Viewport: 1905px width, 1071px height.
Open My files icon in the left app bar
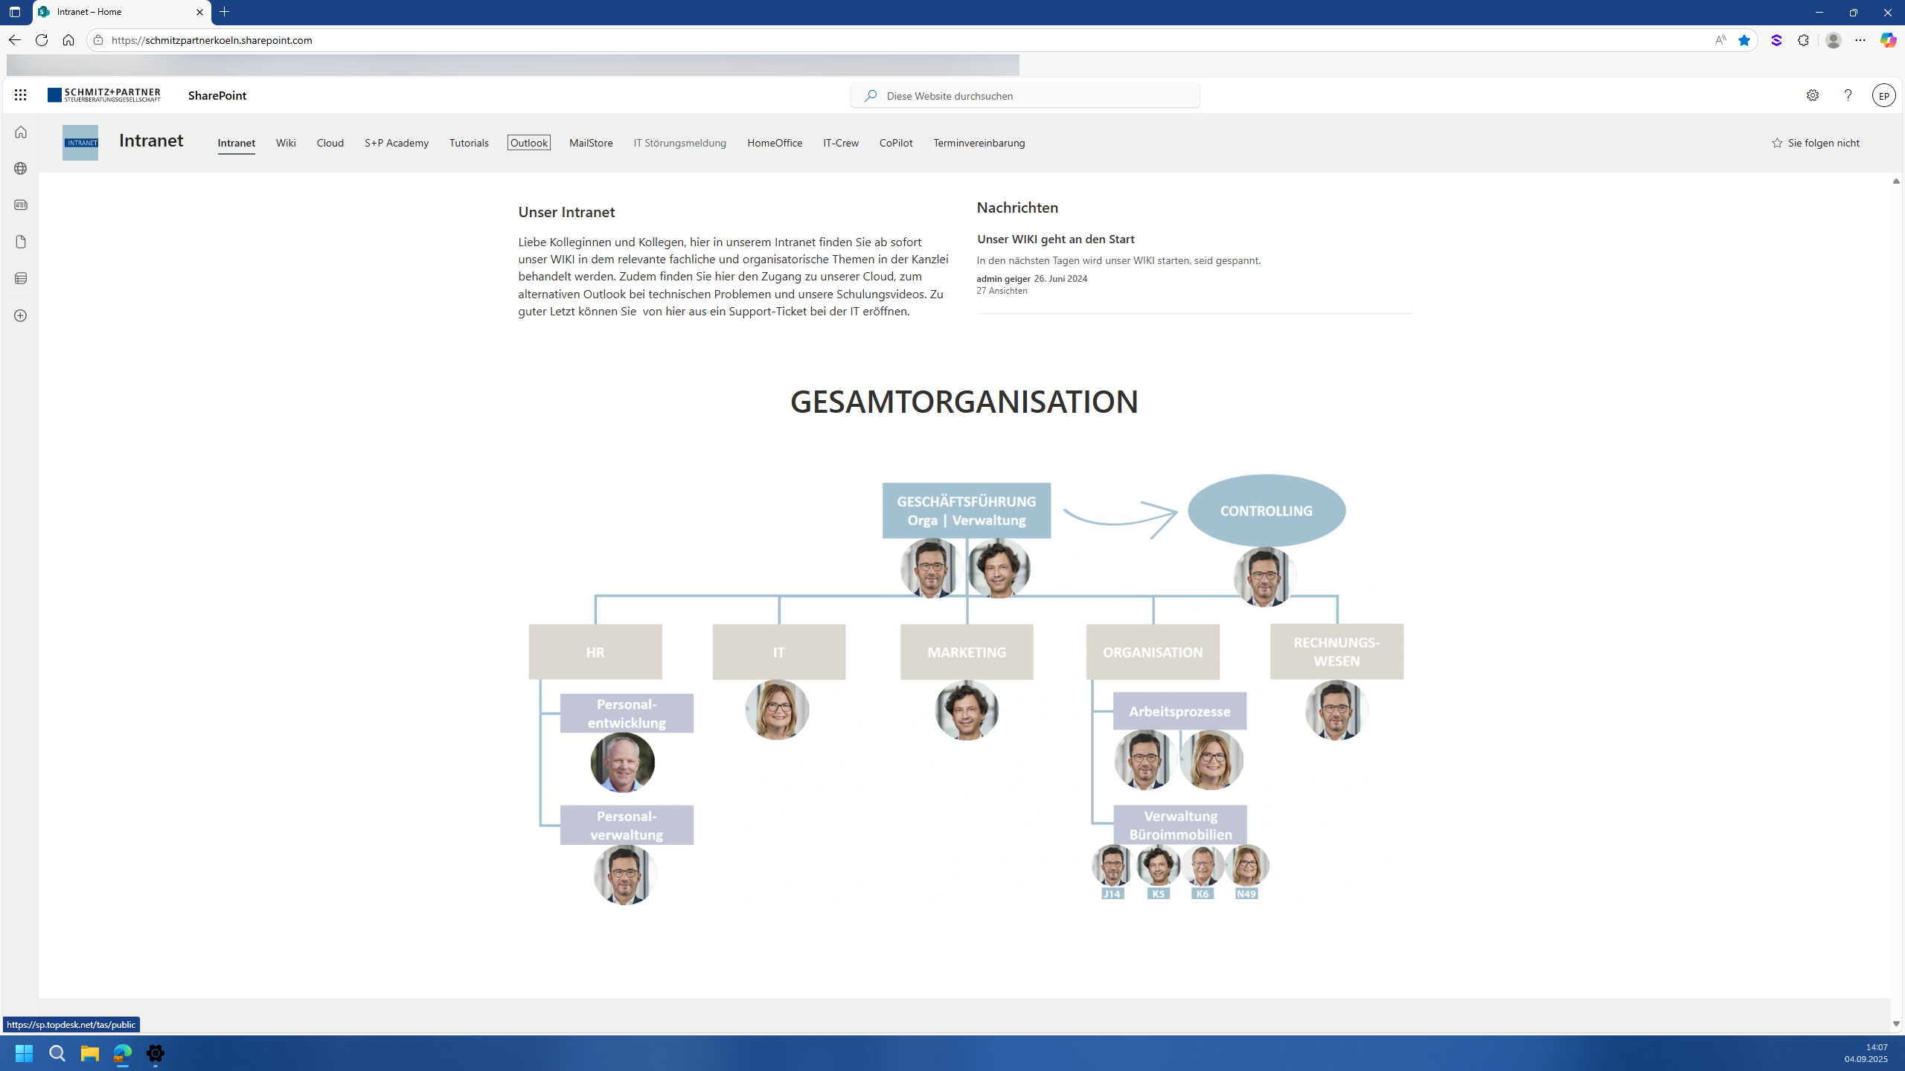tap(21, 242)
